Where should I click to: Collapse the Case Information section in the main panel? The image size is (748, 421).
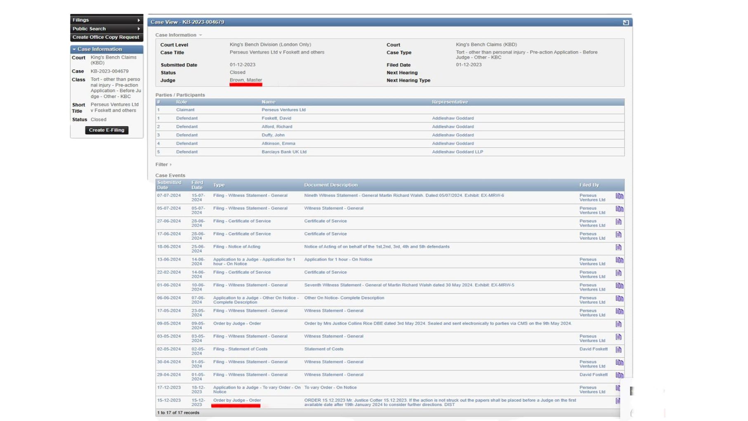click(x=201, y=35)
